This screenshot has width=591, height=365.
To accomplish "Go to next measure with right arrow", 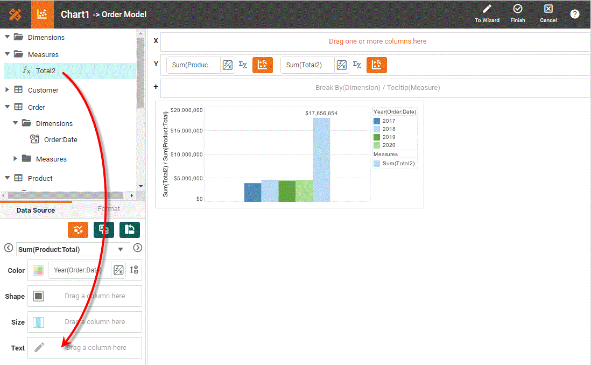I will [x=138, y=248].
